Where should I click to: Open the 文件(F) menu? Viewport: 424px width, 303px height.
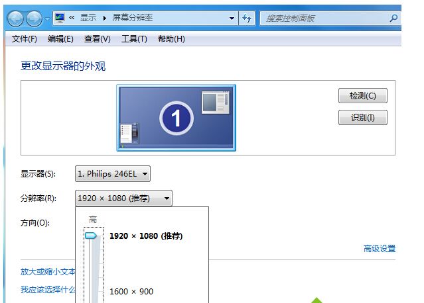point(25,39)
